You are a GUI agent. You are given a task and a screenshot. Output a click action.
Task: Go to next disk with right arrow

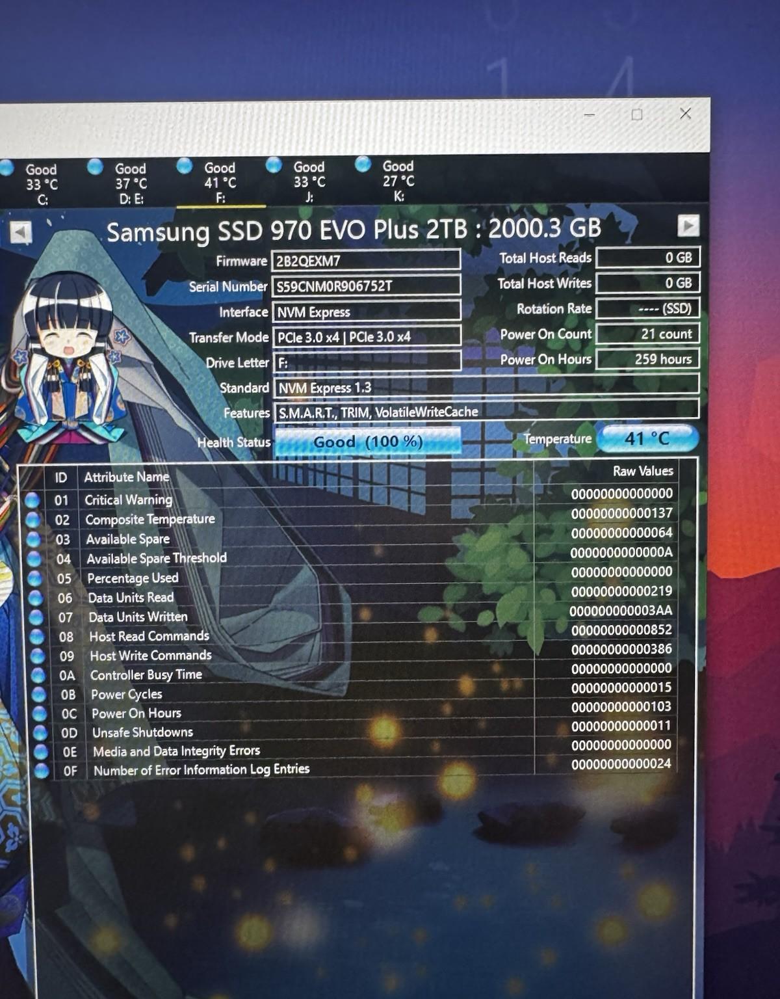point(688,226)
